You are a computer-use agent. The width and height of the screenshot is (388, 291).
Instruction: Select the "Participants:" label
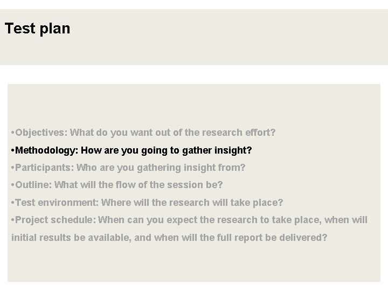(45, 168)
